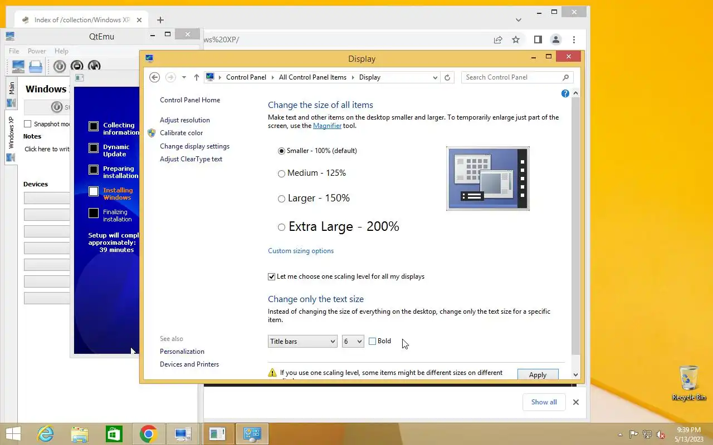Image resolution: width=713 pixels, height=445 pixels.
Task: Open Adjust ClearType text link
Action: tap(191, 159)
